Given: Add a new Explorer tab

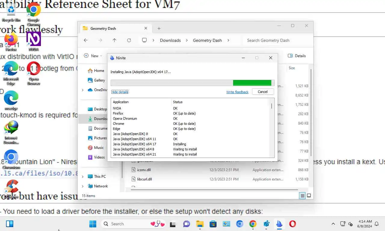Looking at the screenshot, I should click(x=159, y=29).
